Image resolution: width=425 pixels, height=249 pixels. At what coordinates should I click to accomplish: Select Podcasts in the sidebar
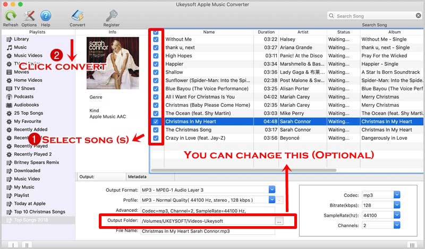23,97
